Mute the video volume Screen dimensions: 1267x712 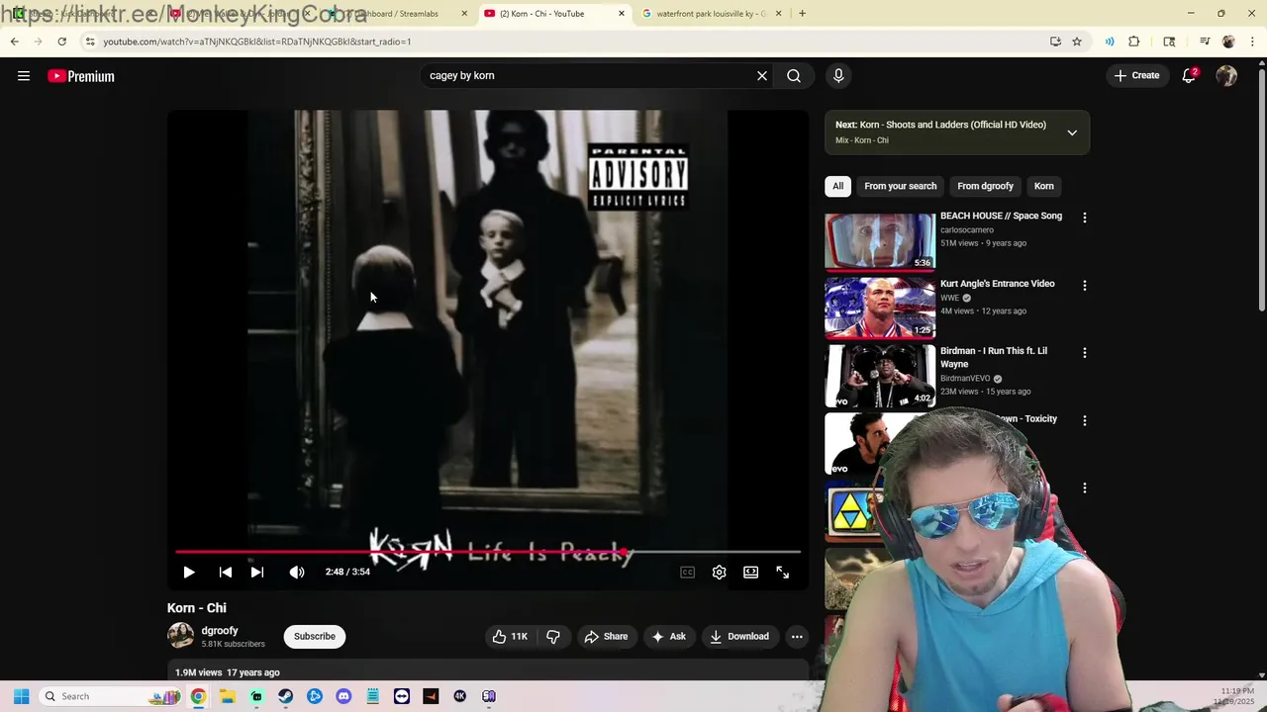(297, 572)
